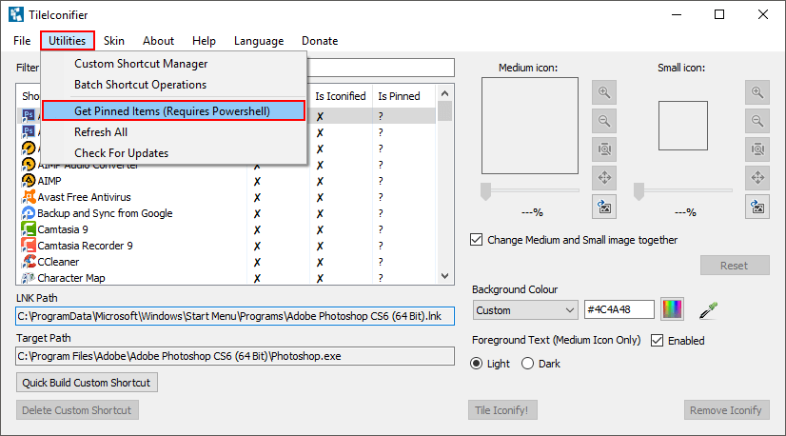Zoom out the Medium icon image
The image size is (786, 436).
click(x=604, y=121)
